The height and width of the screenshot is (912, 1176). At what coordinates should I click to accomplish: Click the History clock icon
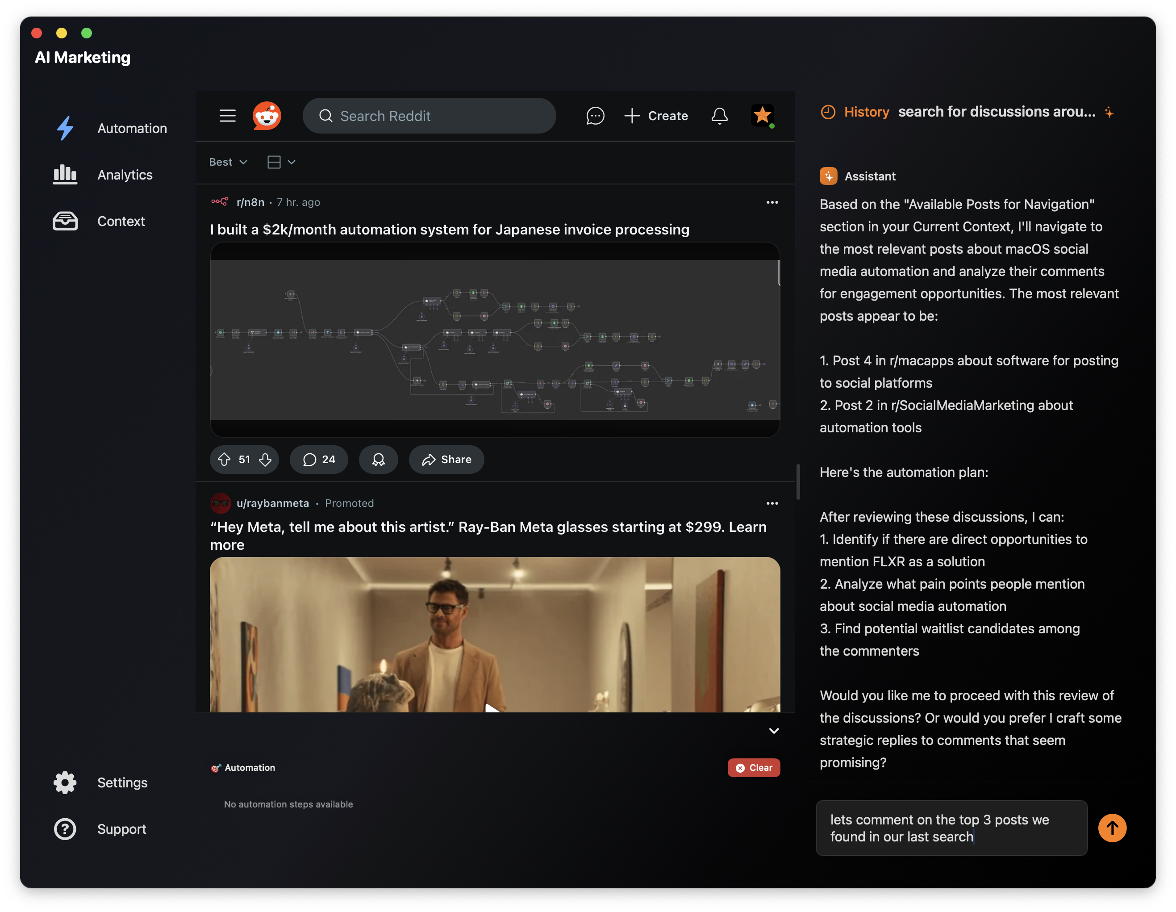828,112
